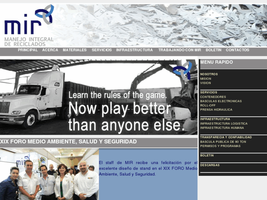Open VISION quick link
This screenshot has height=200, width=267.
(206, 83)
